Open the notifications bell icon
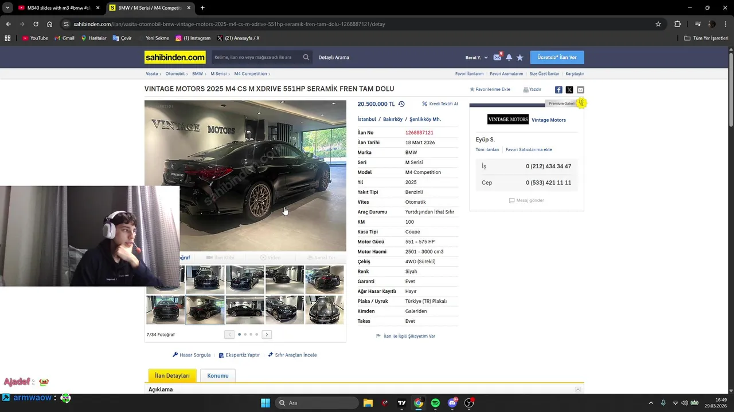This screenshot has width=734, height=412. pos(509,57)
